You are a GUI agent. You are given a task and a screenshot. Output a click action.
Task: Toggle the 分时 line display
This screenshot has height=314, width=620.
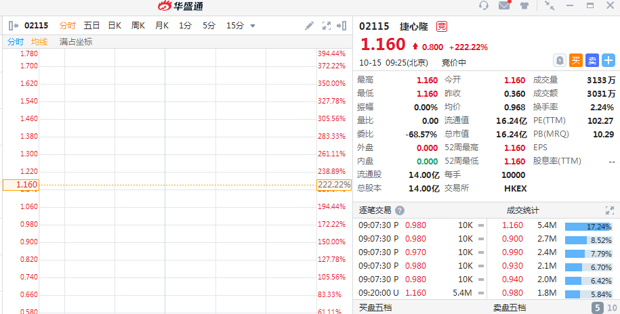(16, 42)
